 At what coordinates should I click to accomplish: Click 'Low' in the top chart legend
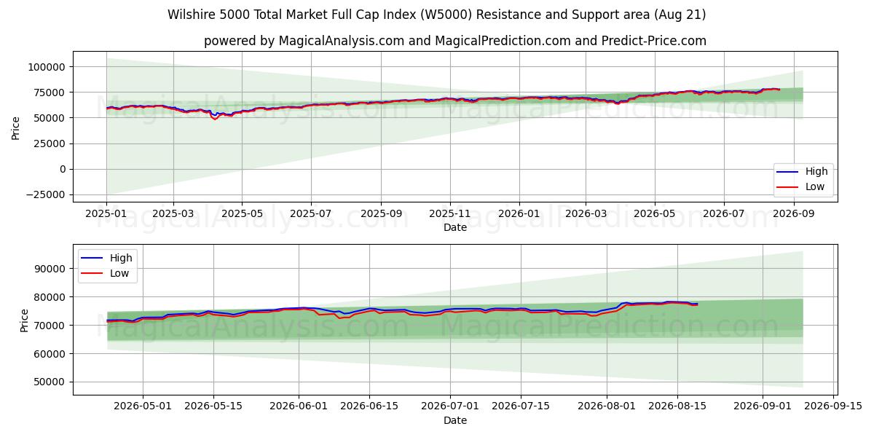click(815, 186)
